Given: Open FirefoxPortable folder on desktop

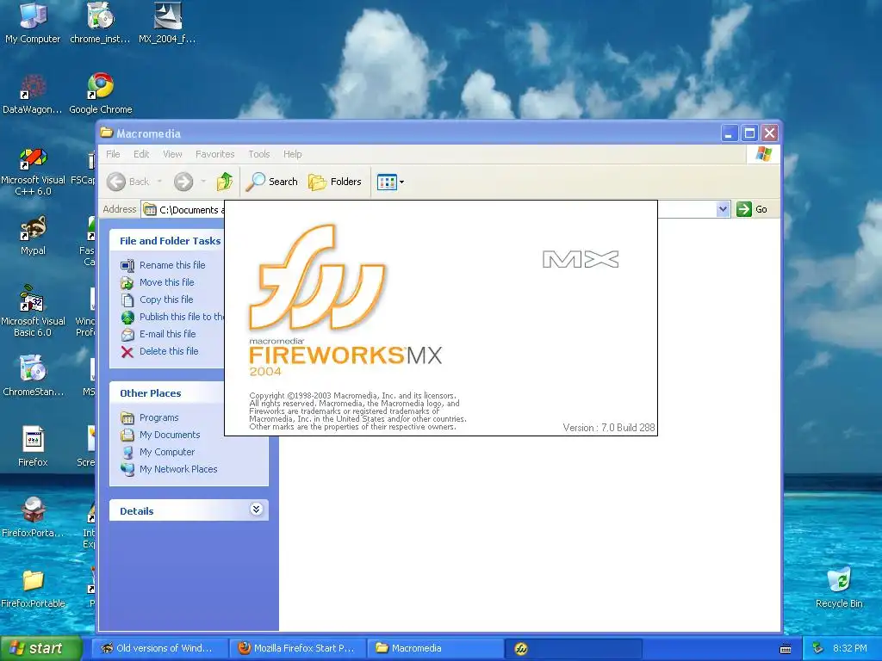Looking at the screenshot, I should tap(33, 587).
